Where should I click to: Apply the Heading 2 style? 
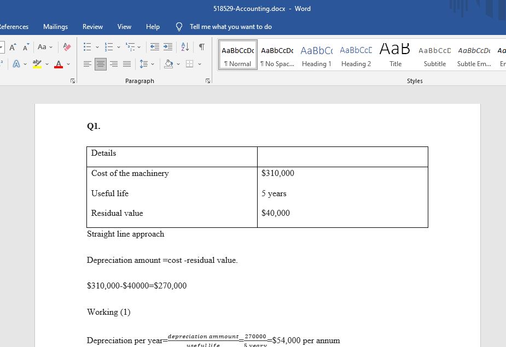click(356, 55)
